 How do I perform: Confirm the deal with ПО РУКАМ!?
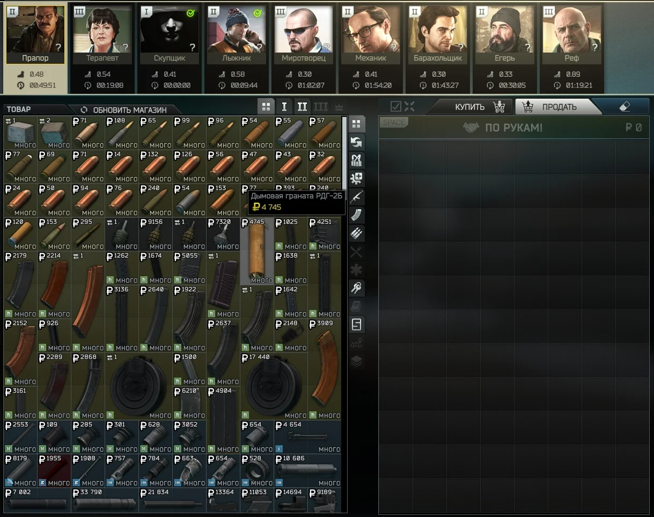point(503,128)
